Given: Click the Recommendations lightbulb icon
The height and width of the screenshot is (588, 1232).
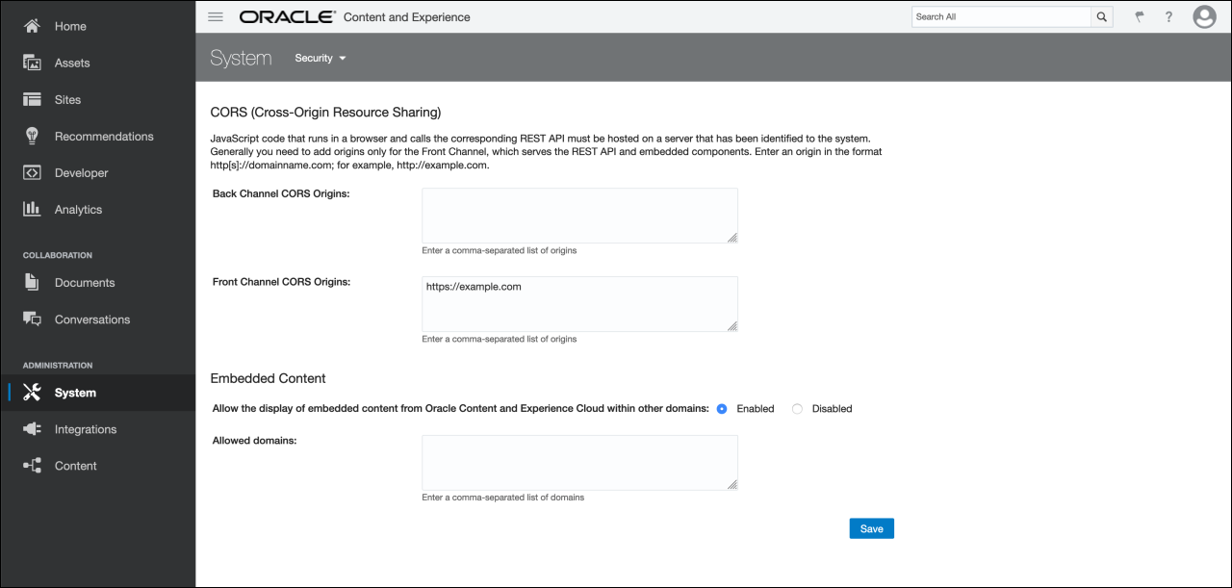Looking at the screenshot, I should [32, 136].
